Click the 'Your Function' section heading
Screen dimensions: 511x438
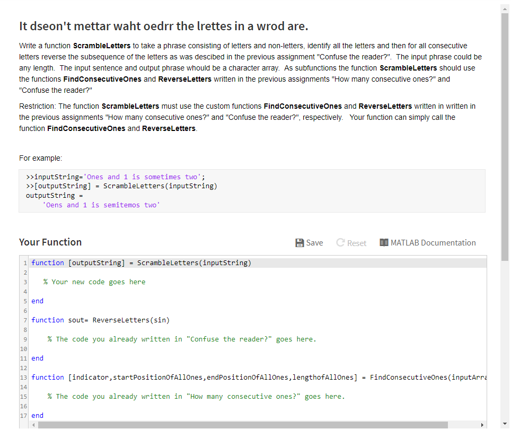click(x=50, y=242)
